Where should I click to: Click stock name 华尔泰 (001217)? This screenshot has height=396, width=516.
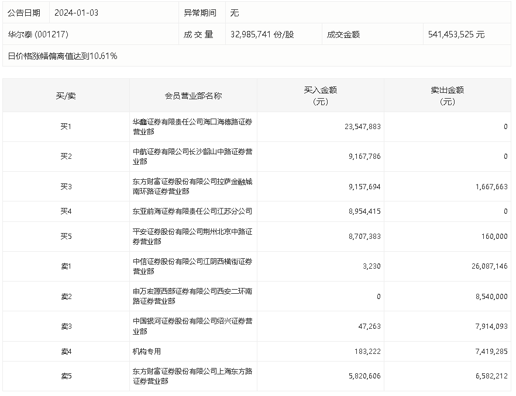pos(38,34)
